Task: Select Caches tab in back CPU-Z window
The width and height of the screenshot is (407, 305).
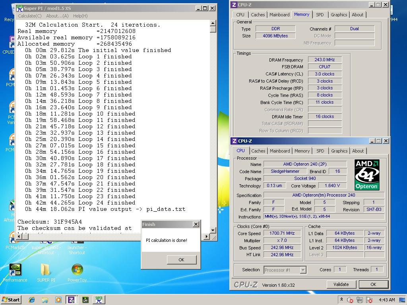Action: tap(258, 15)
